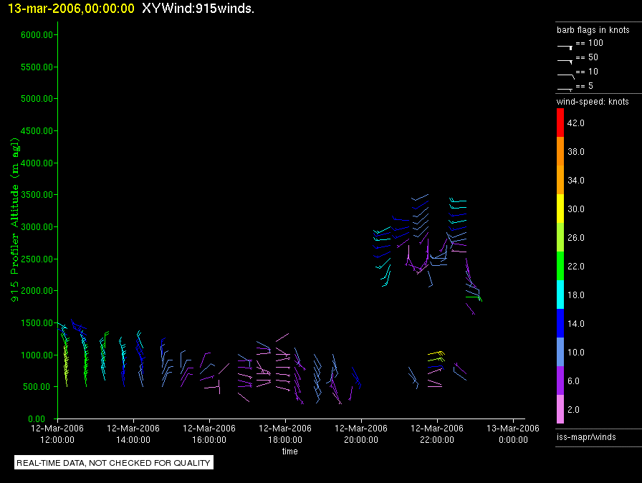Click the iss-mapr/winds label
The height and width of the screenshot is (483, 642).
pyautogui.click(x=586, y=436)
